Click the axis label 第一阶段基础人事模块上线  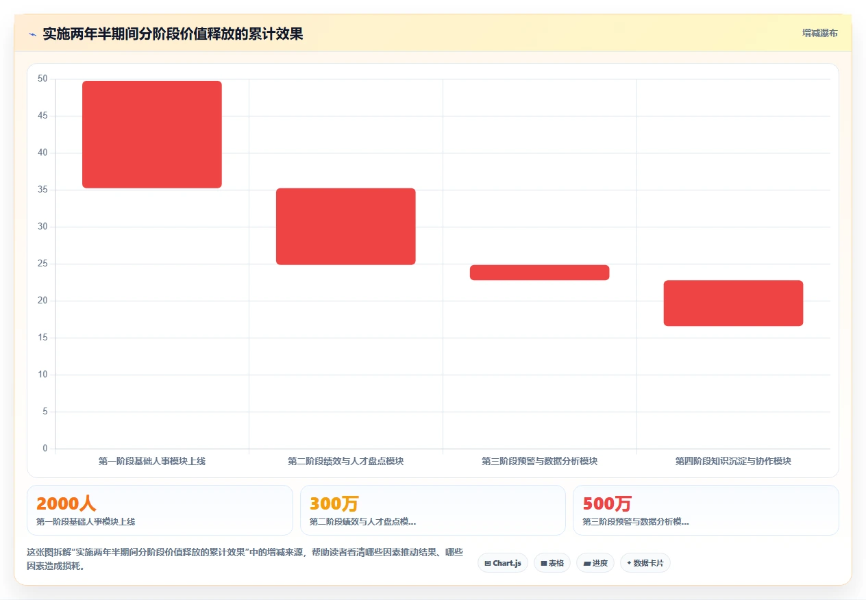[152, 461]
